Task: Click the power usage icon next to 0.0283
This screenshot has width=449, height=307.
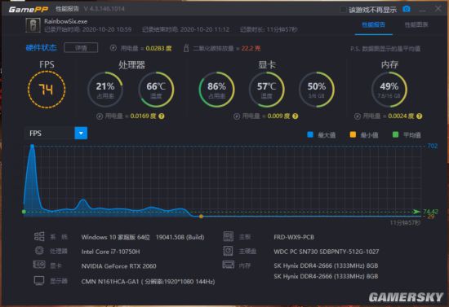Action: 113,48
